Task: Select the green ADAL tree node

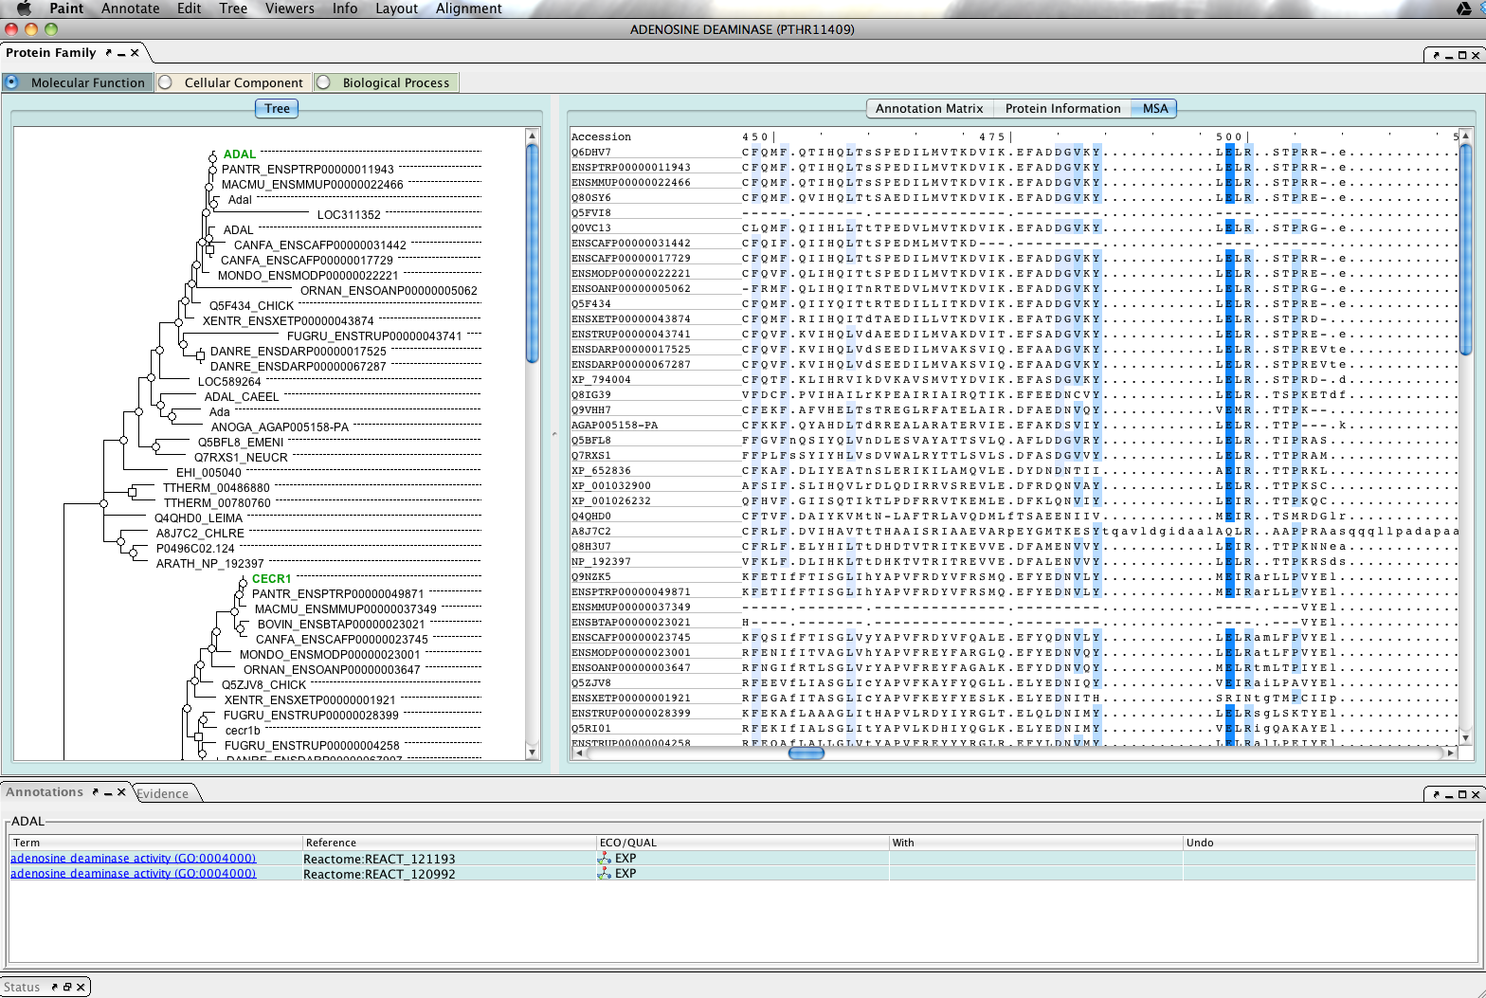Action: point(240,154)
